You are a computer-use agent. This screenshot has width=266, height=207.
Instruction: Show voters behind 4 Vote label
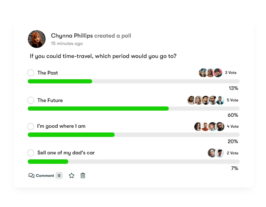233,127
